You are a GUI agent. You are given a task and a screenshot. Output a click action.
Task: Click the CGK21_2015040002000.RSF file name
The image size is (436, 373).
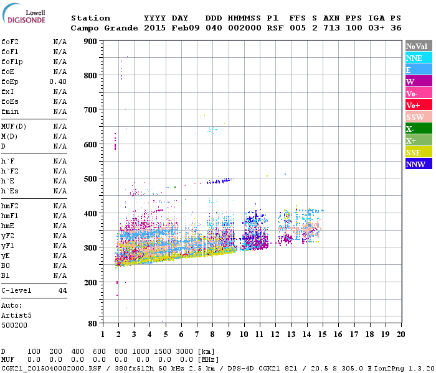[52, 369]
